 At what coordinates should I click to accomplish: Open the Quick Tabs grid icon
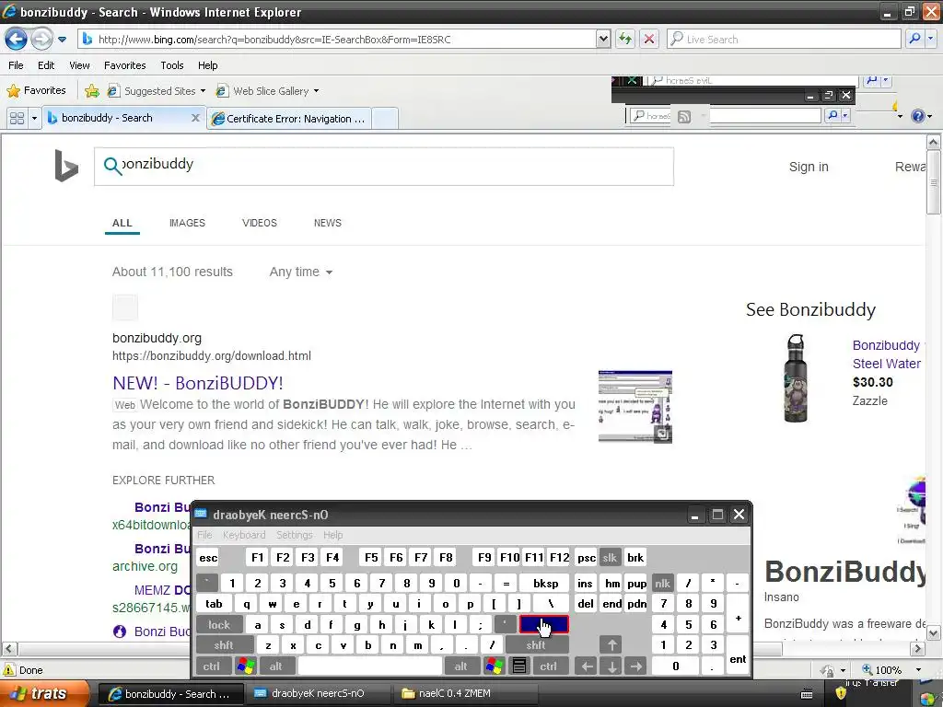click(17, 119)
